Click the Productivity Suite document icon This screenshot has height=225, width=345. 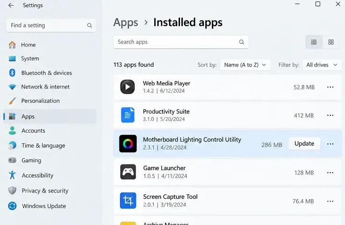click(127, 115)
